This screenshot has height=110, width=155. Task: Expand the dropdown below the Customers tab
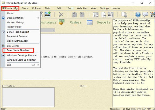tap(53, 30)
